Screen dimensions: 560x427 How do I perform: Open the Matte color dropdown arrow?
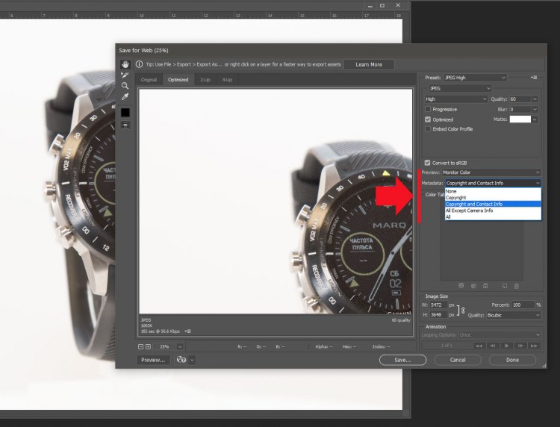pyautogui.click(x=535, y=119)
